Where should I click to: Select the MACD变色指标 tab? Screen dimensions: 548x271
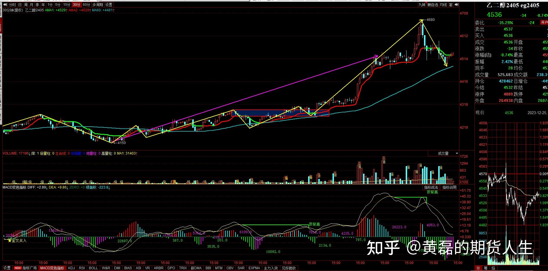[x=52, y=268]
